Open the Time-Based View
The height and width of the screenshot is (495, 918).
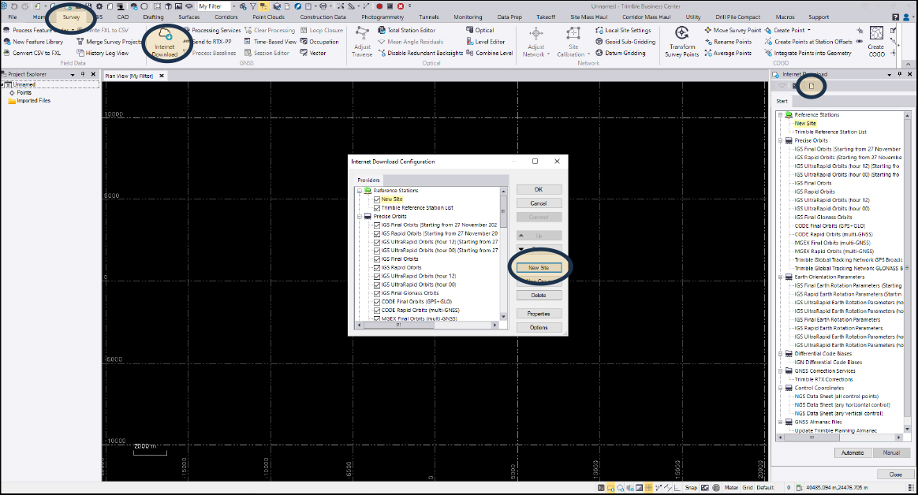pyautogui.click(x=270, y=42)
